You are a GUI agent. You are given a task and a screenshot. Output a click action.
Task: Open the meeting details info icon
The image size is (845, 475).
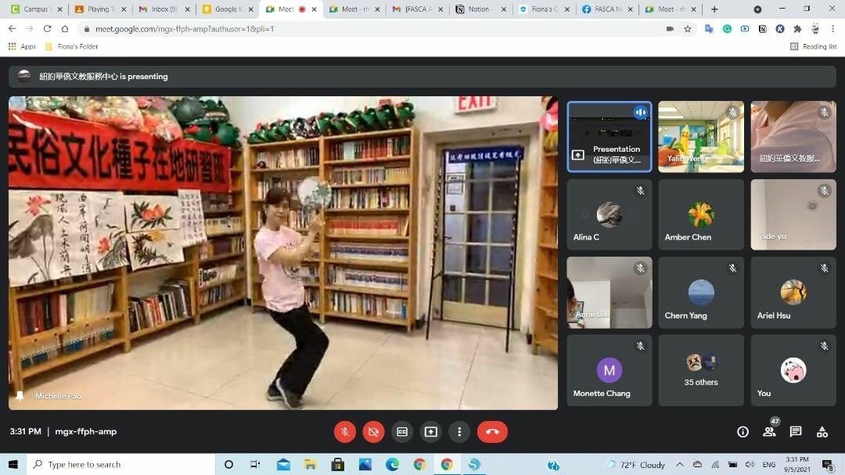coord(743,432)
